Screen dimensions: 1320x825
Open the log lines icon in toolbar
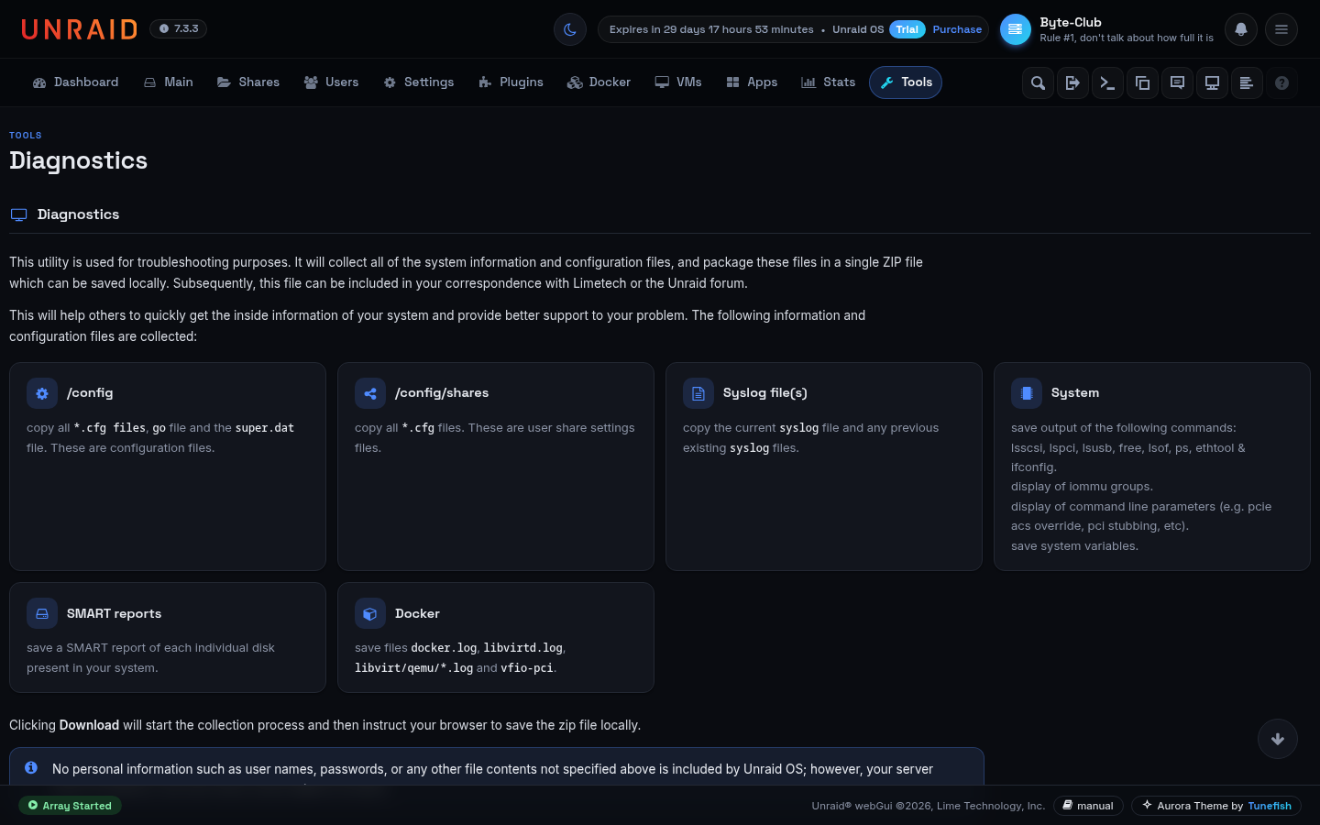(1247, 82)
